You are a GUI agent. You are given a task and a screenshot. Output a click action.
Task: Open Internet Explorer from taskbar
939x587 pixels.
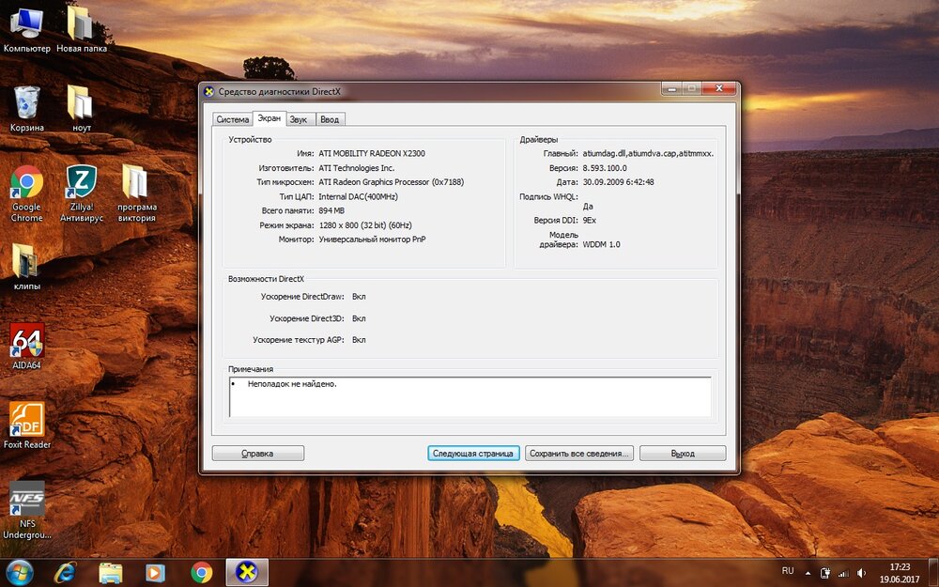point(66,571)
